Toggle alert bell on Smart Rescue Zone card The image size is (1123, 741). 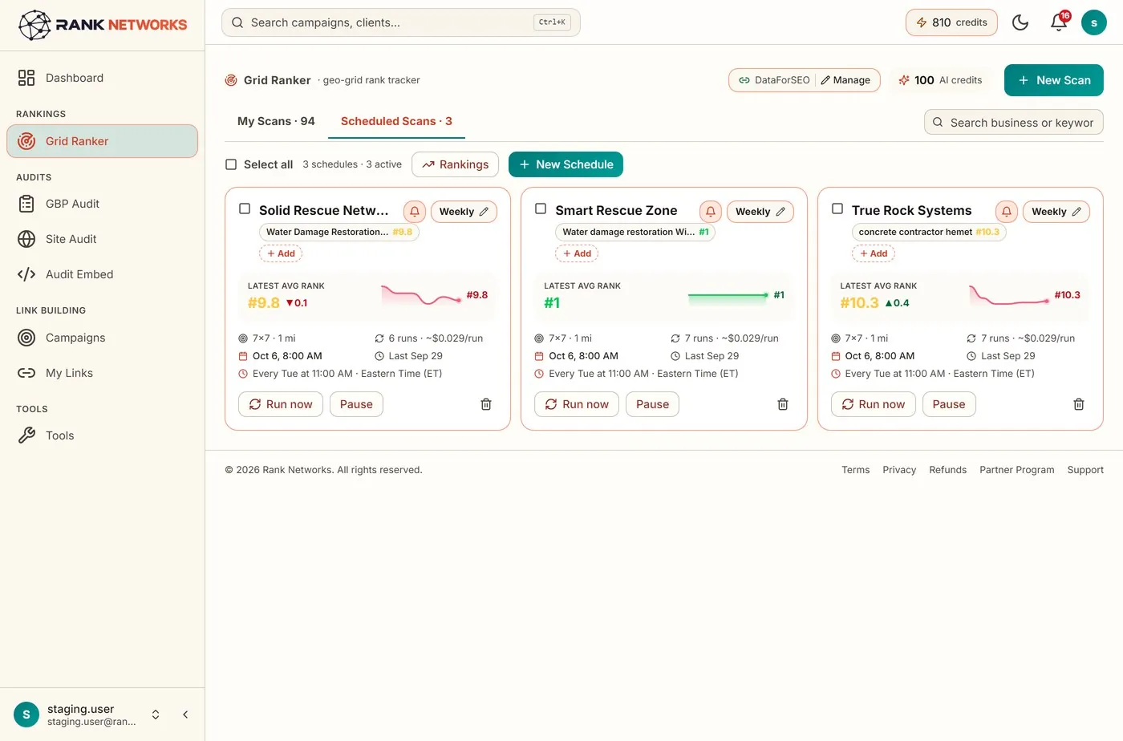(x=711, y=212)
